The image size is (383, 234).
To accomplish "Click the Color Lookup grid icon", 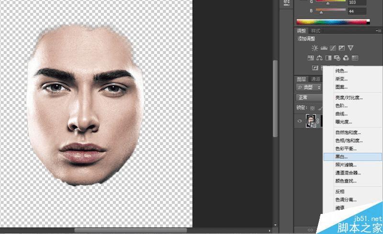I will coord(355,58).
